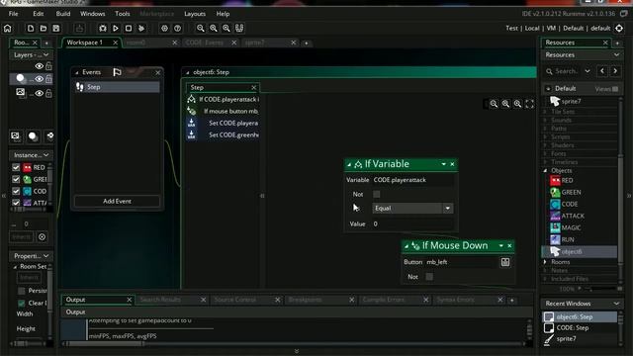Go to previous search result arrow
Viewport: 633px width, 356px height.
tap(602, 71)
